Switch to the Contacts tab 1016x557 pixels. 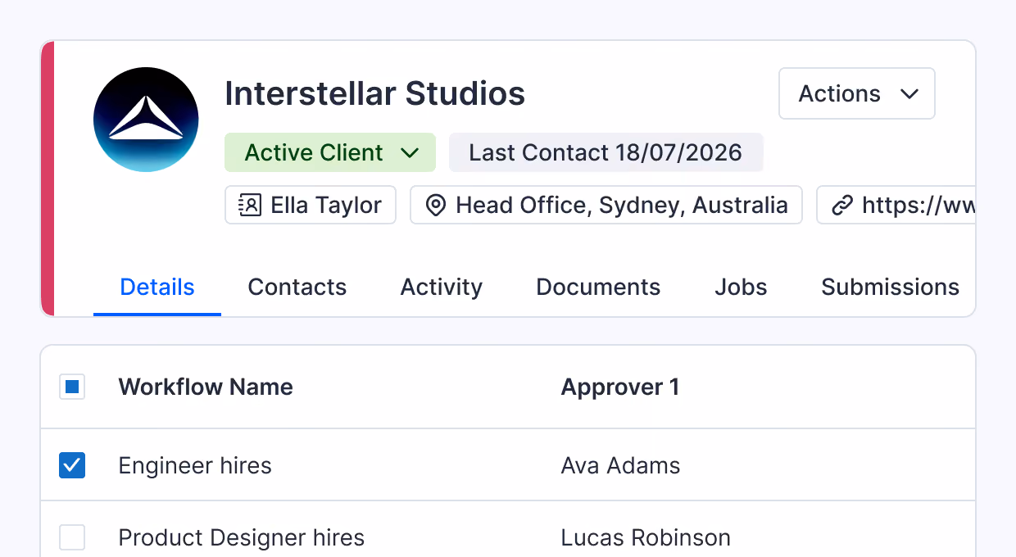point(297,288)
